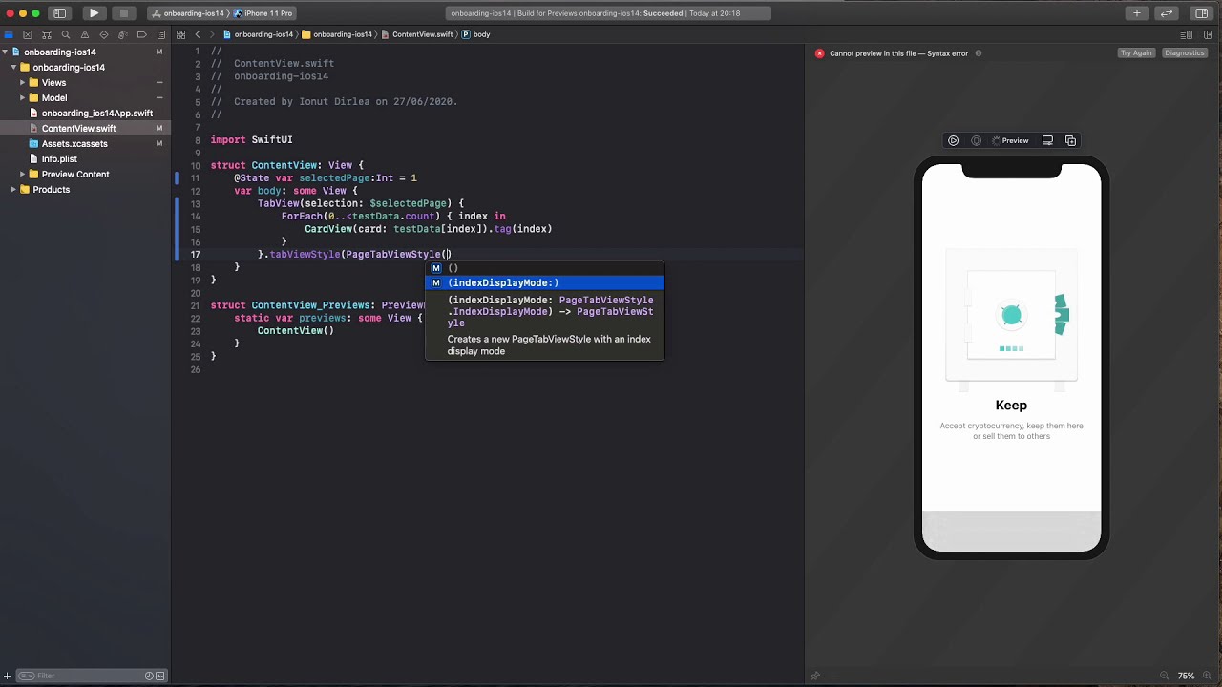The image size is (1222, 687).
Task: Stop the running scheme
Action: (x=123, y=13)
